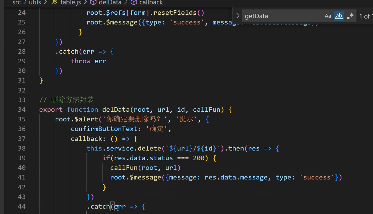The height and width of the screenshot is (214, 373).
Task: Click the JS file icon in breadcrumb
Action: click(54, 2)
